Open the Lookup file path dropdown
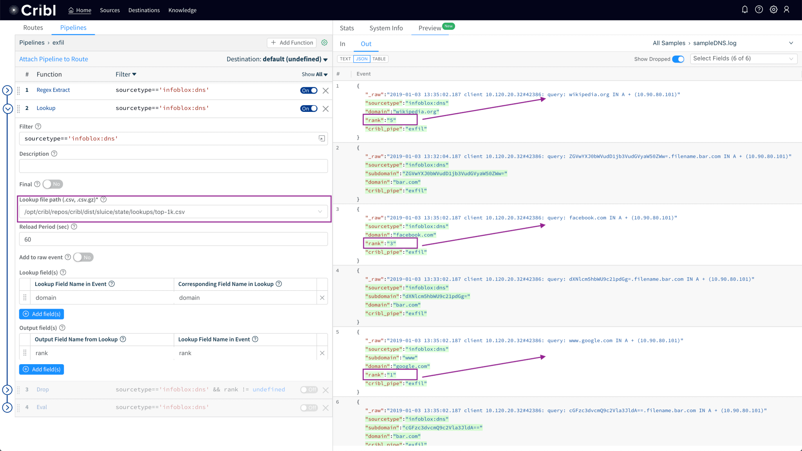Viewport: 802px width, 451px height. pyautogui.click(x=320, y=212)
